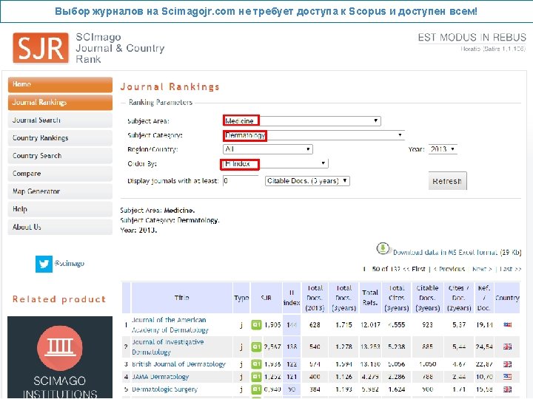Image resolution: width=533 pixels, height=399 pixels.
Task: Click Q1 badge for British Journal of Dermatology
Action: click(256, 364)
